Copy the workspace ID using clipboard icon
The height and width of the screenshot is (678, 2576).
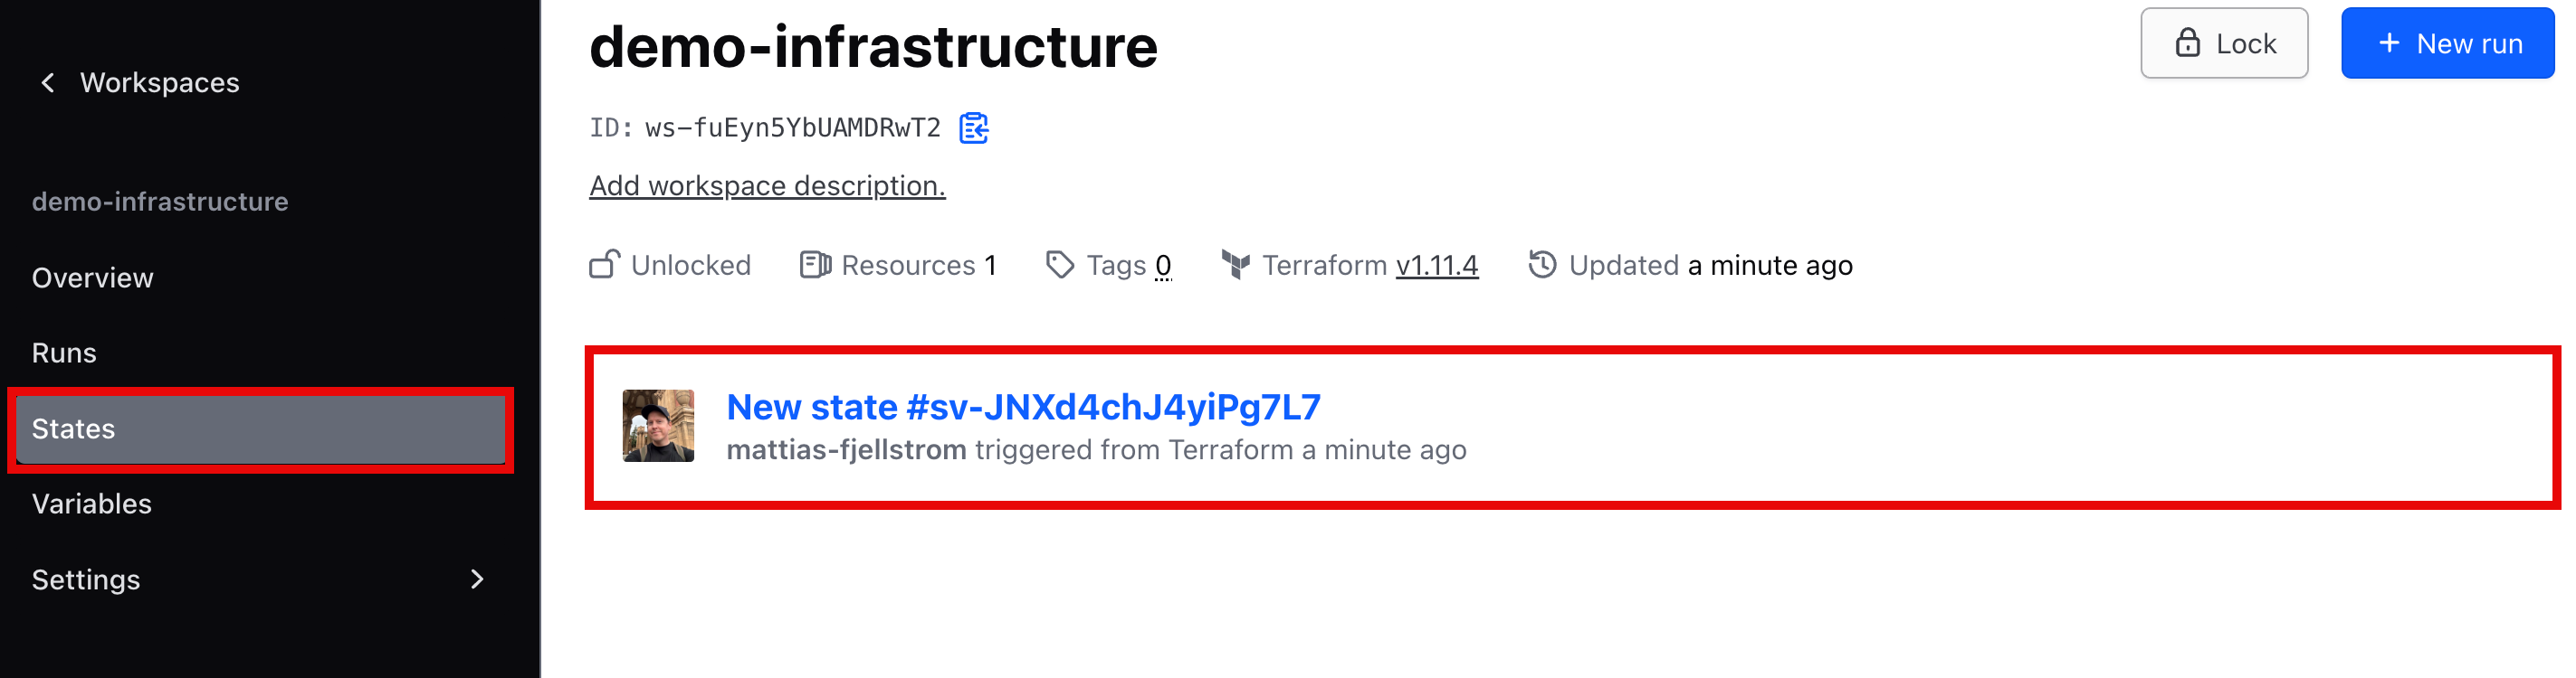click(973, 127)
